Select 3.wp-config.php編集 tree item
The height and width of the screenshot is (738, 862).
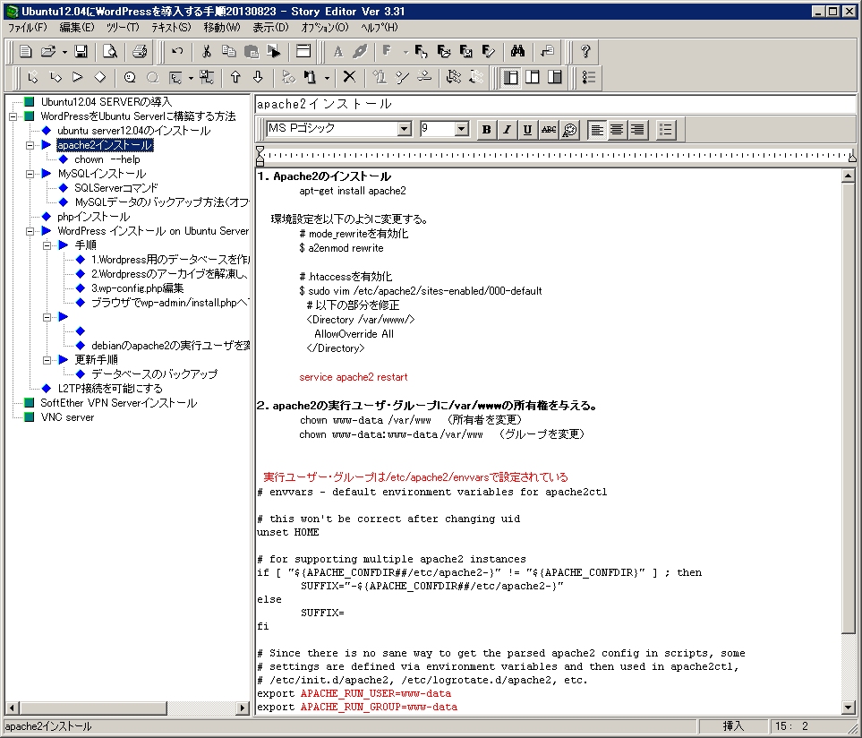click(x=138, y=288)
